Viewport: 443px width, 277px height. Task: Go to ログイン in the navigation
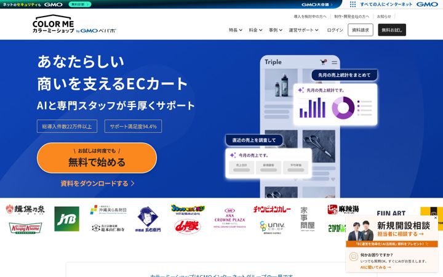click(x=335, y=30)
